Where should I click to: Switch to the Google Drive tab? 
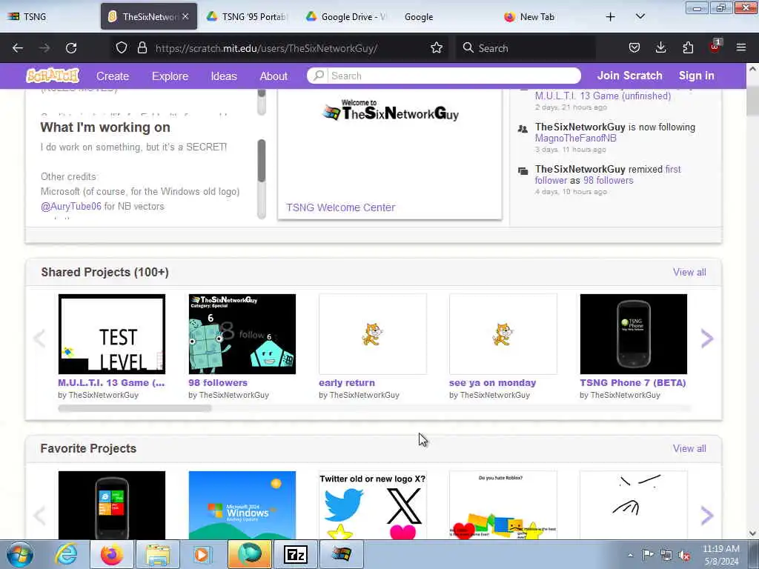345,16
